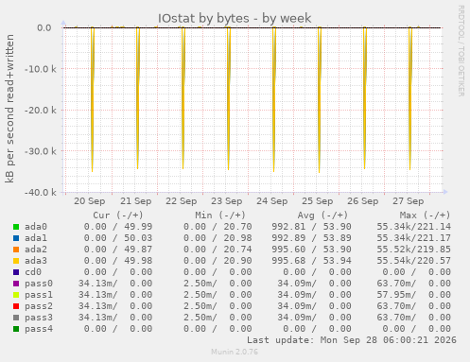
Task: Click ada0 Max value '55.34k/221.14'
Action: (x=414, y=227)
